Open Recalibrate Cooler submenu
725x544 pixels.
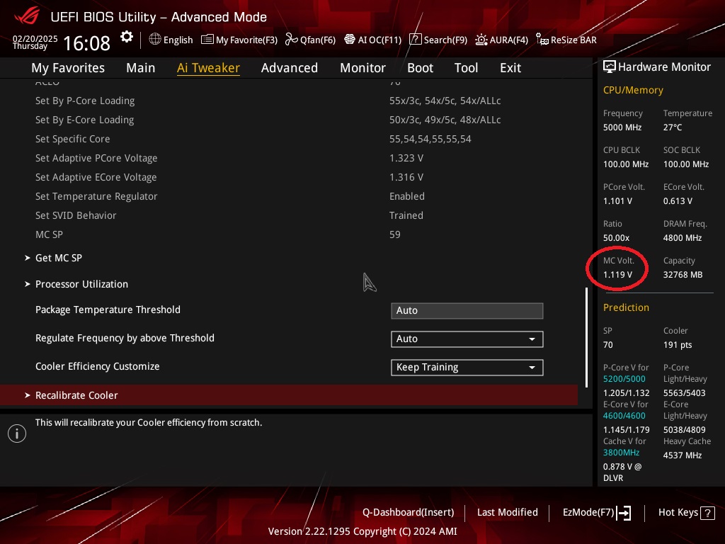click(289, 395)
